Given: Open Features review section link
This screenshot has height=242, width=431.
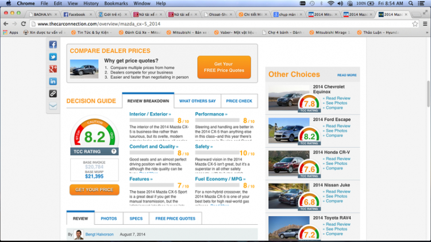Looking at the screenshot, I should pyautogui.click(x=141, y=179).
